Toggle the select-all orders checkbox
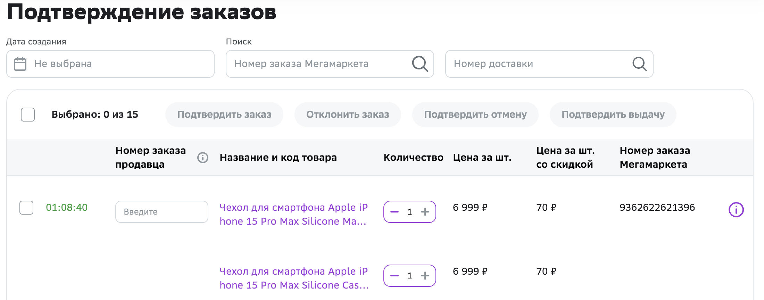This screenshot has width=764, height=300. pos(28,115)
